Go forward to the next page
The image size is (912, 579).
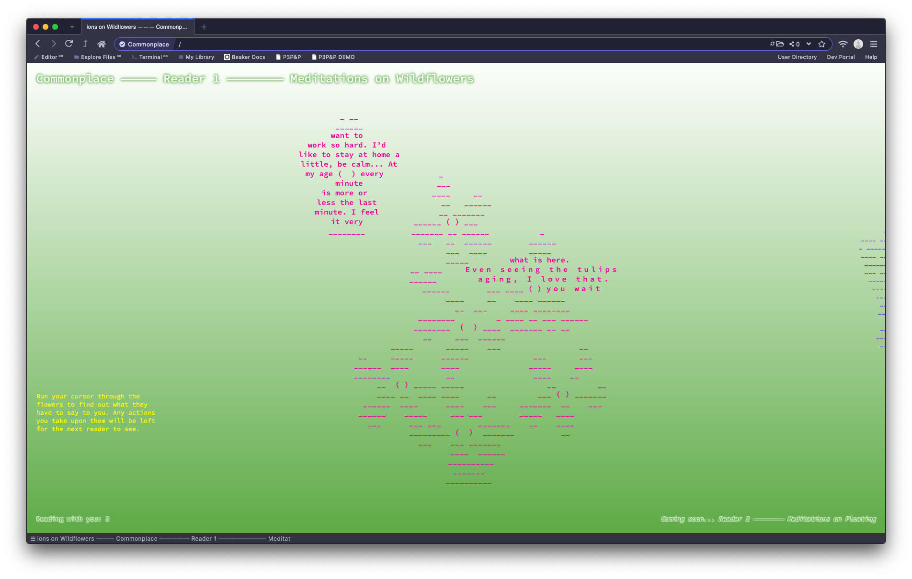[54, 44]
